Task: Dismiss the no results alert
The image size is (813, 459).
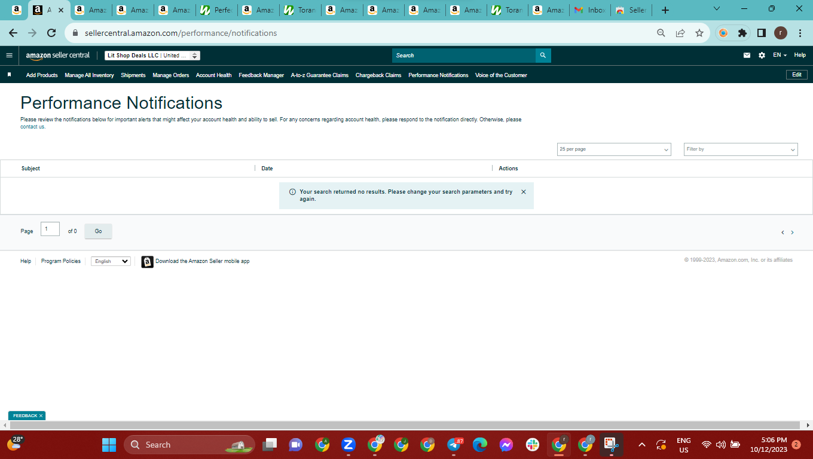Action: point(524,192)
